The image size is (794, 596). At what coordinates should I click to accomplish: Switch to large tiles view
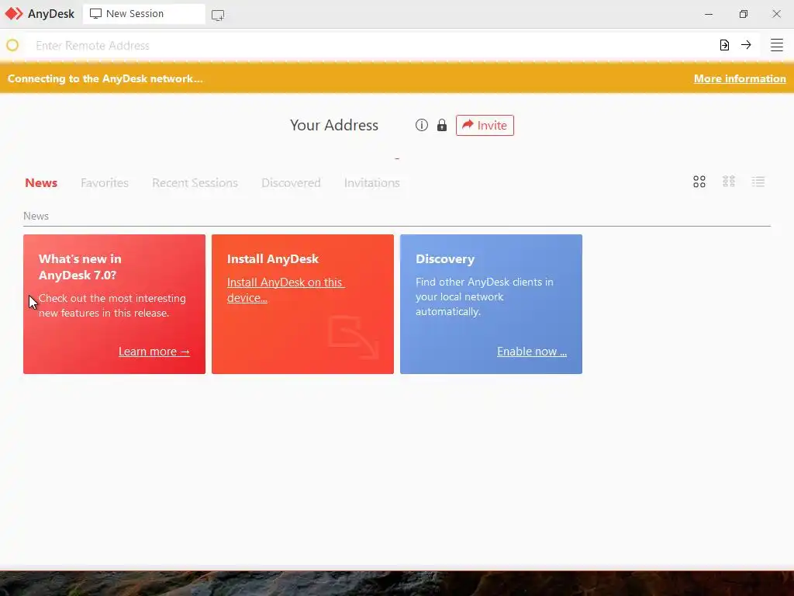click(699, 182)
